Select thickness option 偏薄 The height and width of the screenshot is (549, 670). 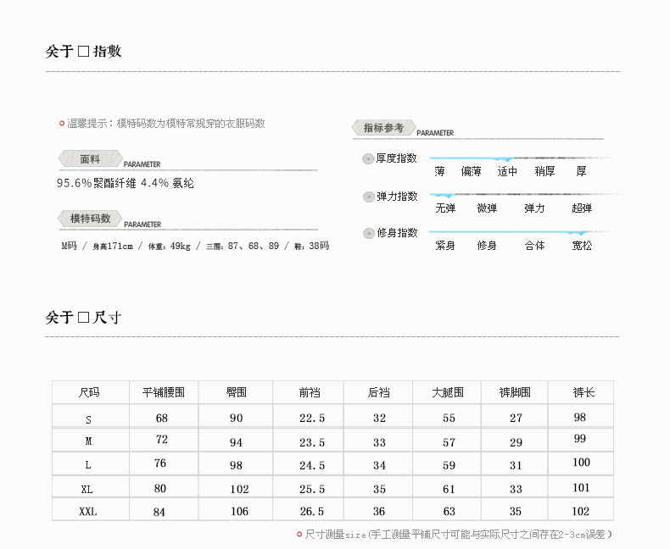[471, 172]
